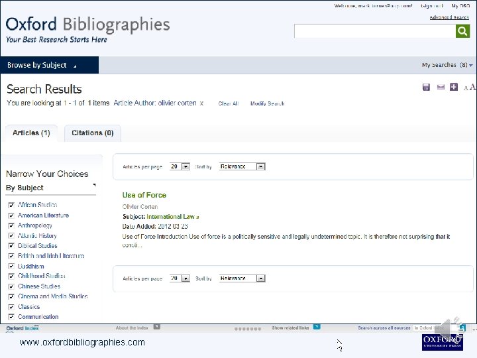
Task: Click the About the Index arrow icon
Action: click(156, 327)
